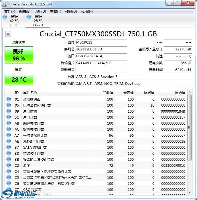This screenshot has width=197, height=200.
Task: Select the SATA 降档计数 attribute row
Action: (96, 147)
